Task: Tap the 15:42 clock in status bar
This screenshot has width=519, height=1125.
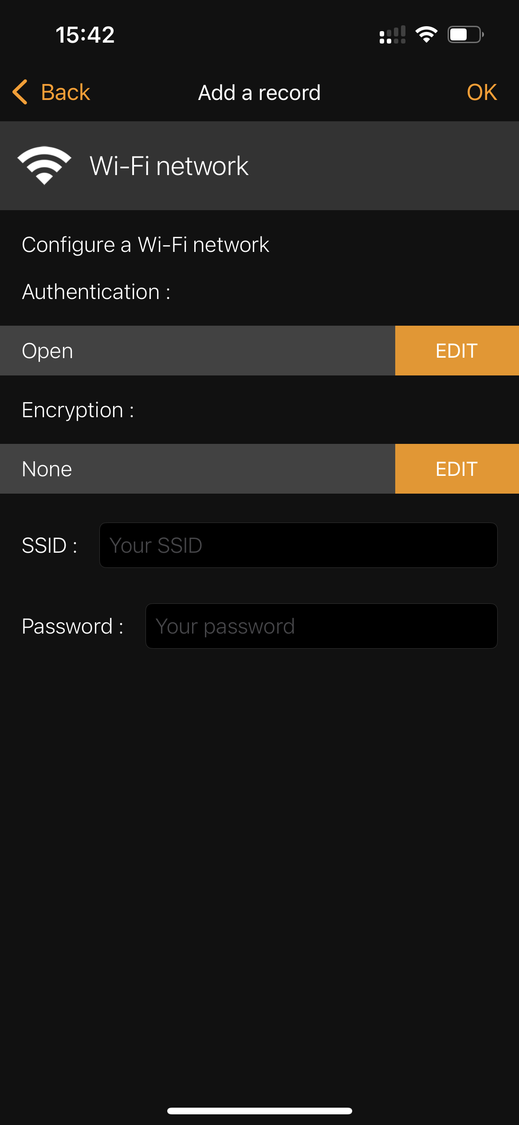Action: (x=85, y=35)
